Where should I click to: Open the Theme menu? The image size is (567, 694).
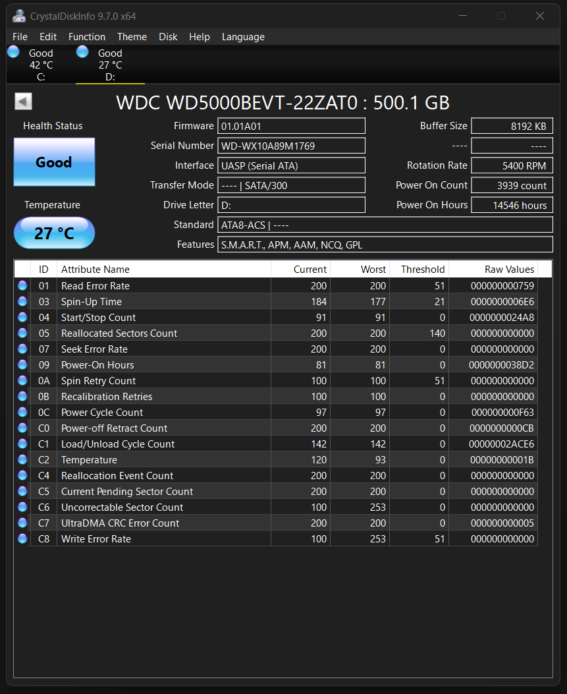pos(132,37)
